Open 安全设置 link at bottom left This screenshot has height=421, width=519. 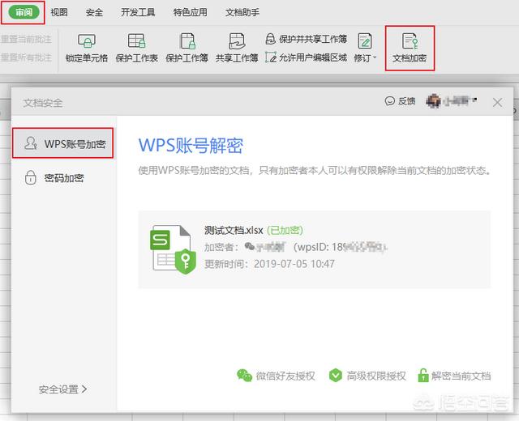(63, 389)
